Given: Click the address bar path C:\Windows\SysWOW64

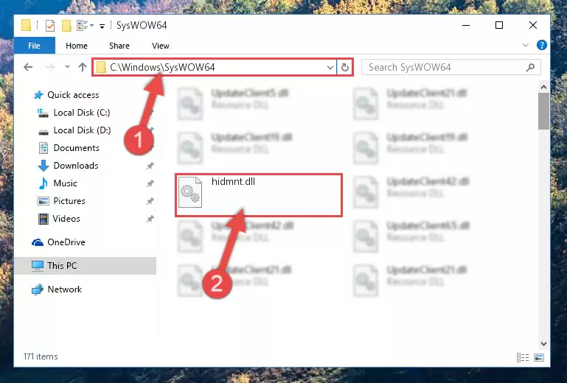Looking at the screenshot, I should pos(162,67).
